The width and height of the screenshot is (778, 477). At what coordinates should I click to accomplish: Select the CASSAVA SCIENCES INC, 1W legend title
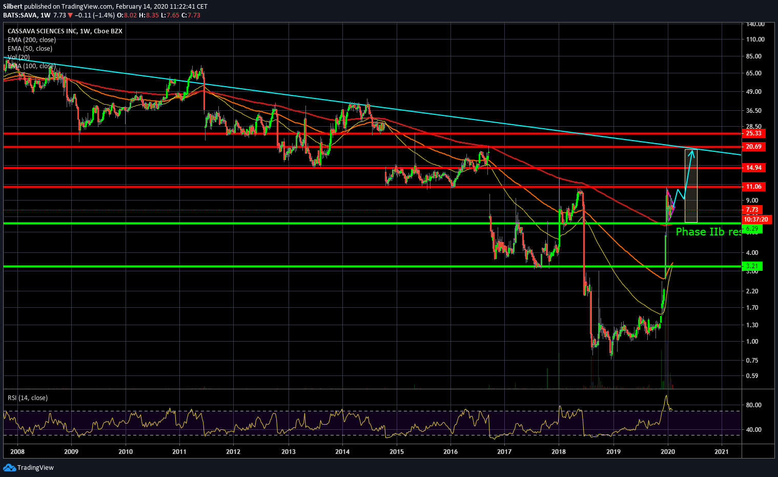[x=65, y=31]
